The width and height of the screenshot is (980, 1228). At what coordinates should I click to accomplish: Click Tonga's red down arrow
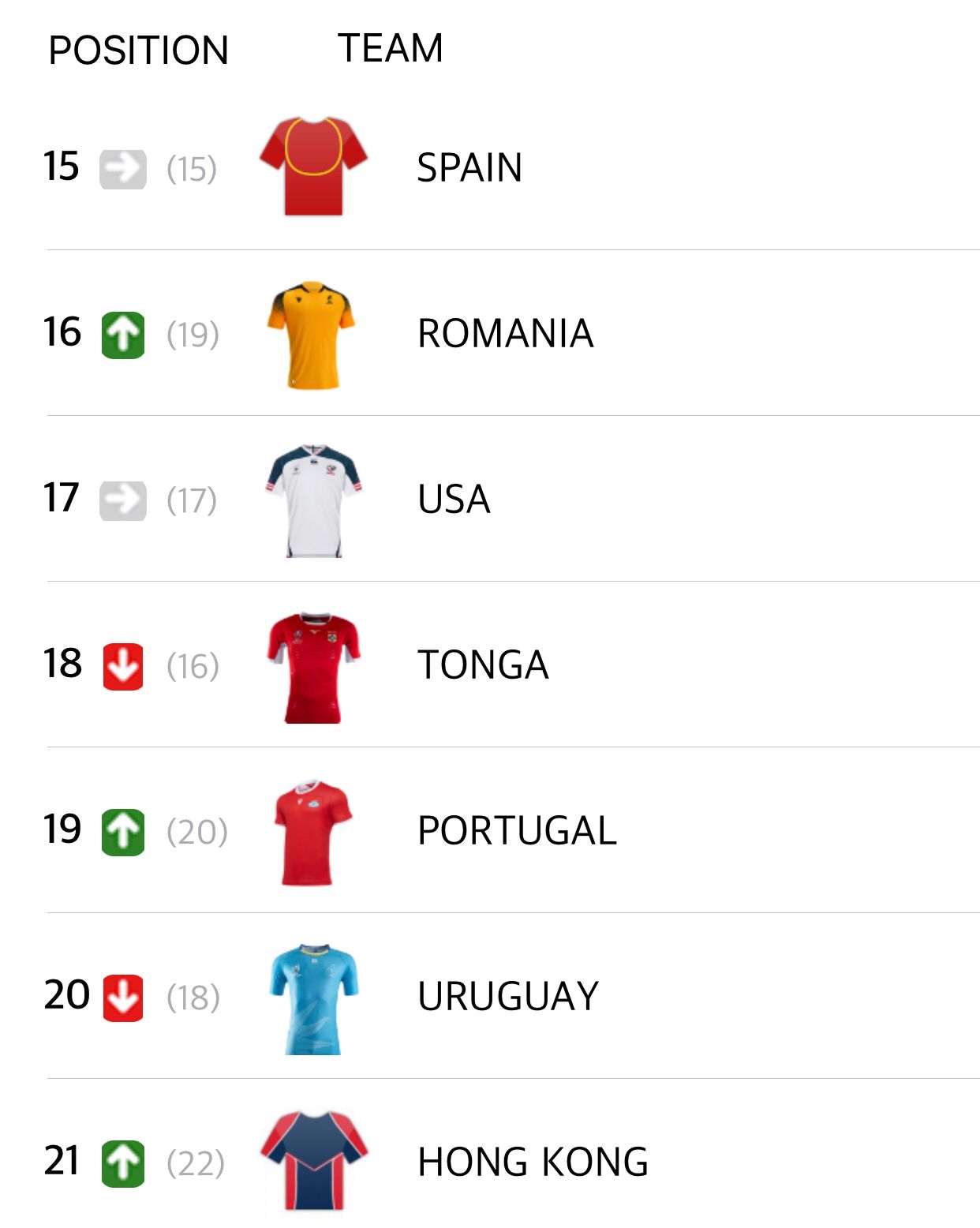[x=123, y=667]
